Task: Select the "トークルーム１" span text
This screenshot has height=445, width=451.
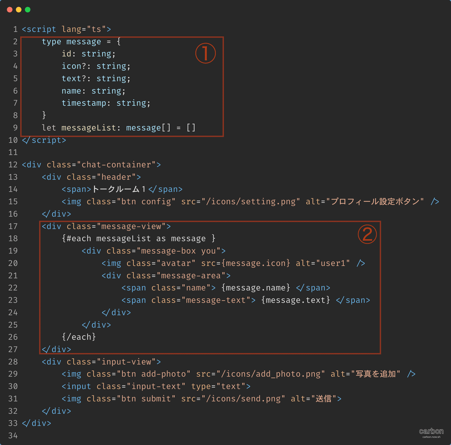Action: pyautogui.click(x=119, y=189)
